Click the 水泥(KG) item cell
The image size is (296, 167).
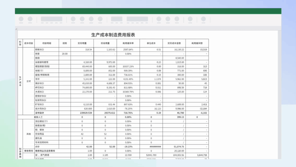[47, 92]
